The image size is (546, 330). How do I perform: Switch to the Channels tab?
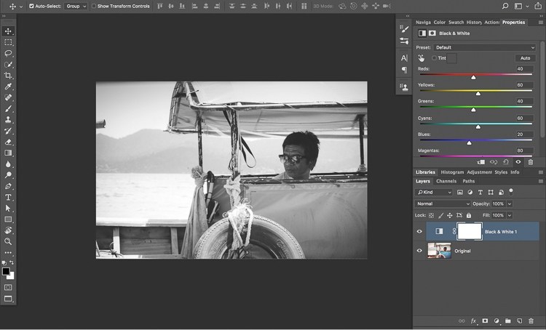tap(446, 181)
